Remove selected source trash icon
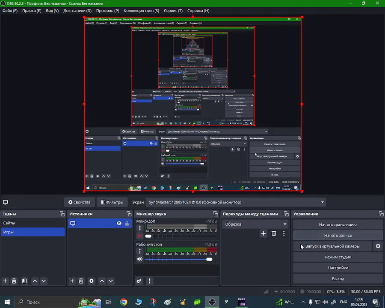The image size is (385, 308). [x=81, y=281]
